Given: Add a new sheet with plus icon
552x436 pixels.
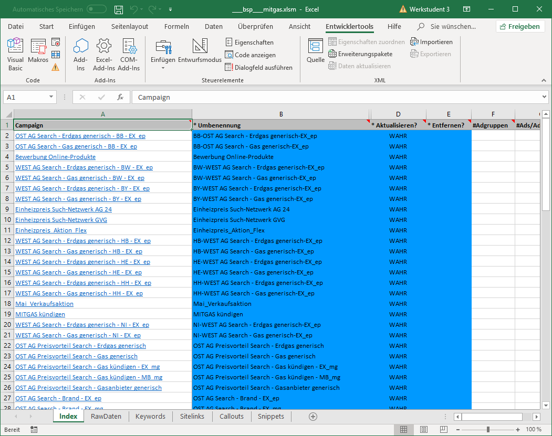Looking at the screenshot, I should [x=313, y=417].
